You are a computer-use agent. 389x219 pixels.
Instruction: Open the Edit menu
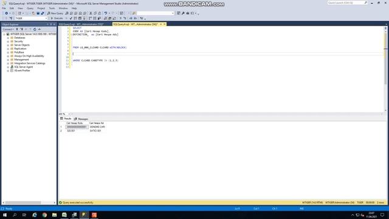coord(12,8)
